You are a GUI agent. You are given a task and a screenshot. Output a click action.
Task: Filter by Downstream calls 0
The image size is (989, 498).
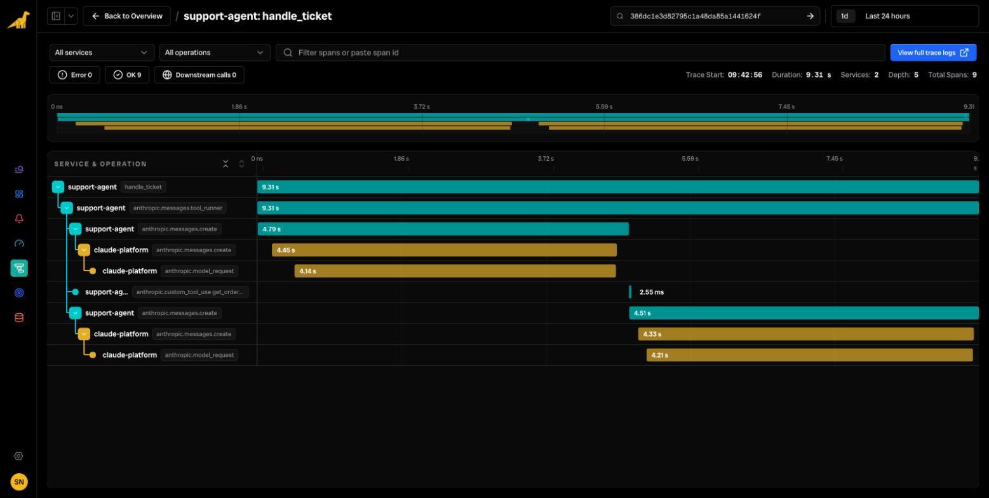199,75
